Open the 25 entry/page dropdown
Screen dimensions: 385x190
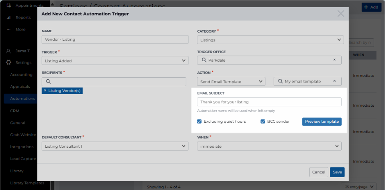[x=358, y=187]
